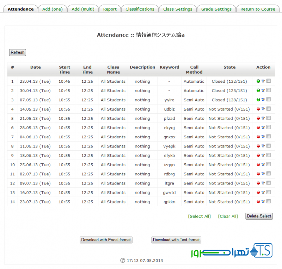Edit the 28.05.13 attendance session
This screenshot has height=269, width=282.
[263, 127]
